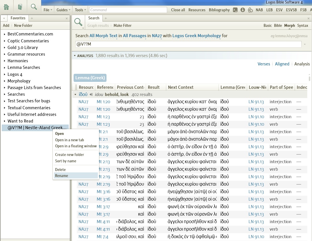Switch to Verses view
Viewport: 312px width, 241px height.
pyautogui.click(x=264, y=64)
